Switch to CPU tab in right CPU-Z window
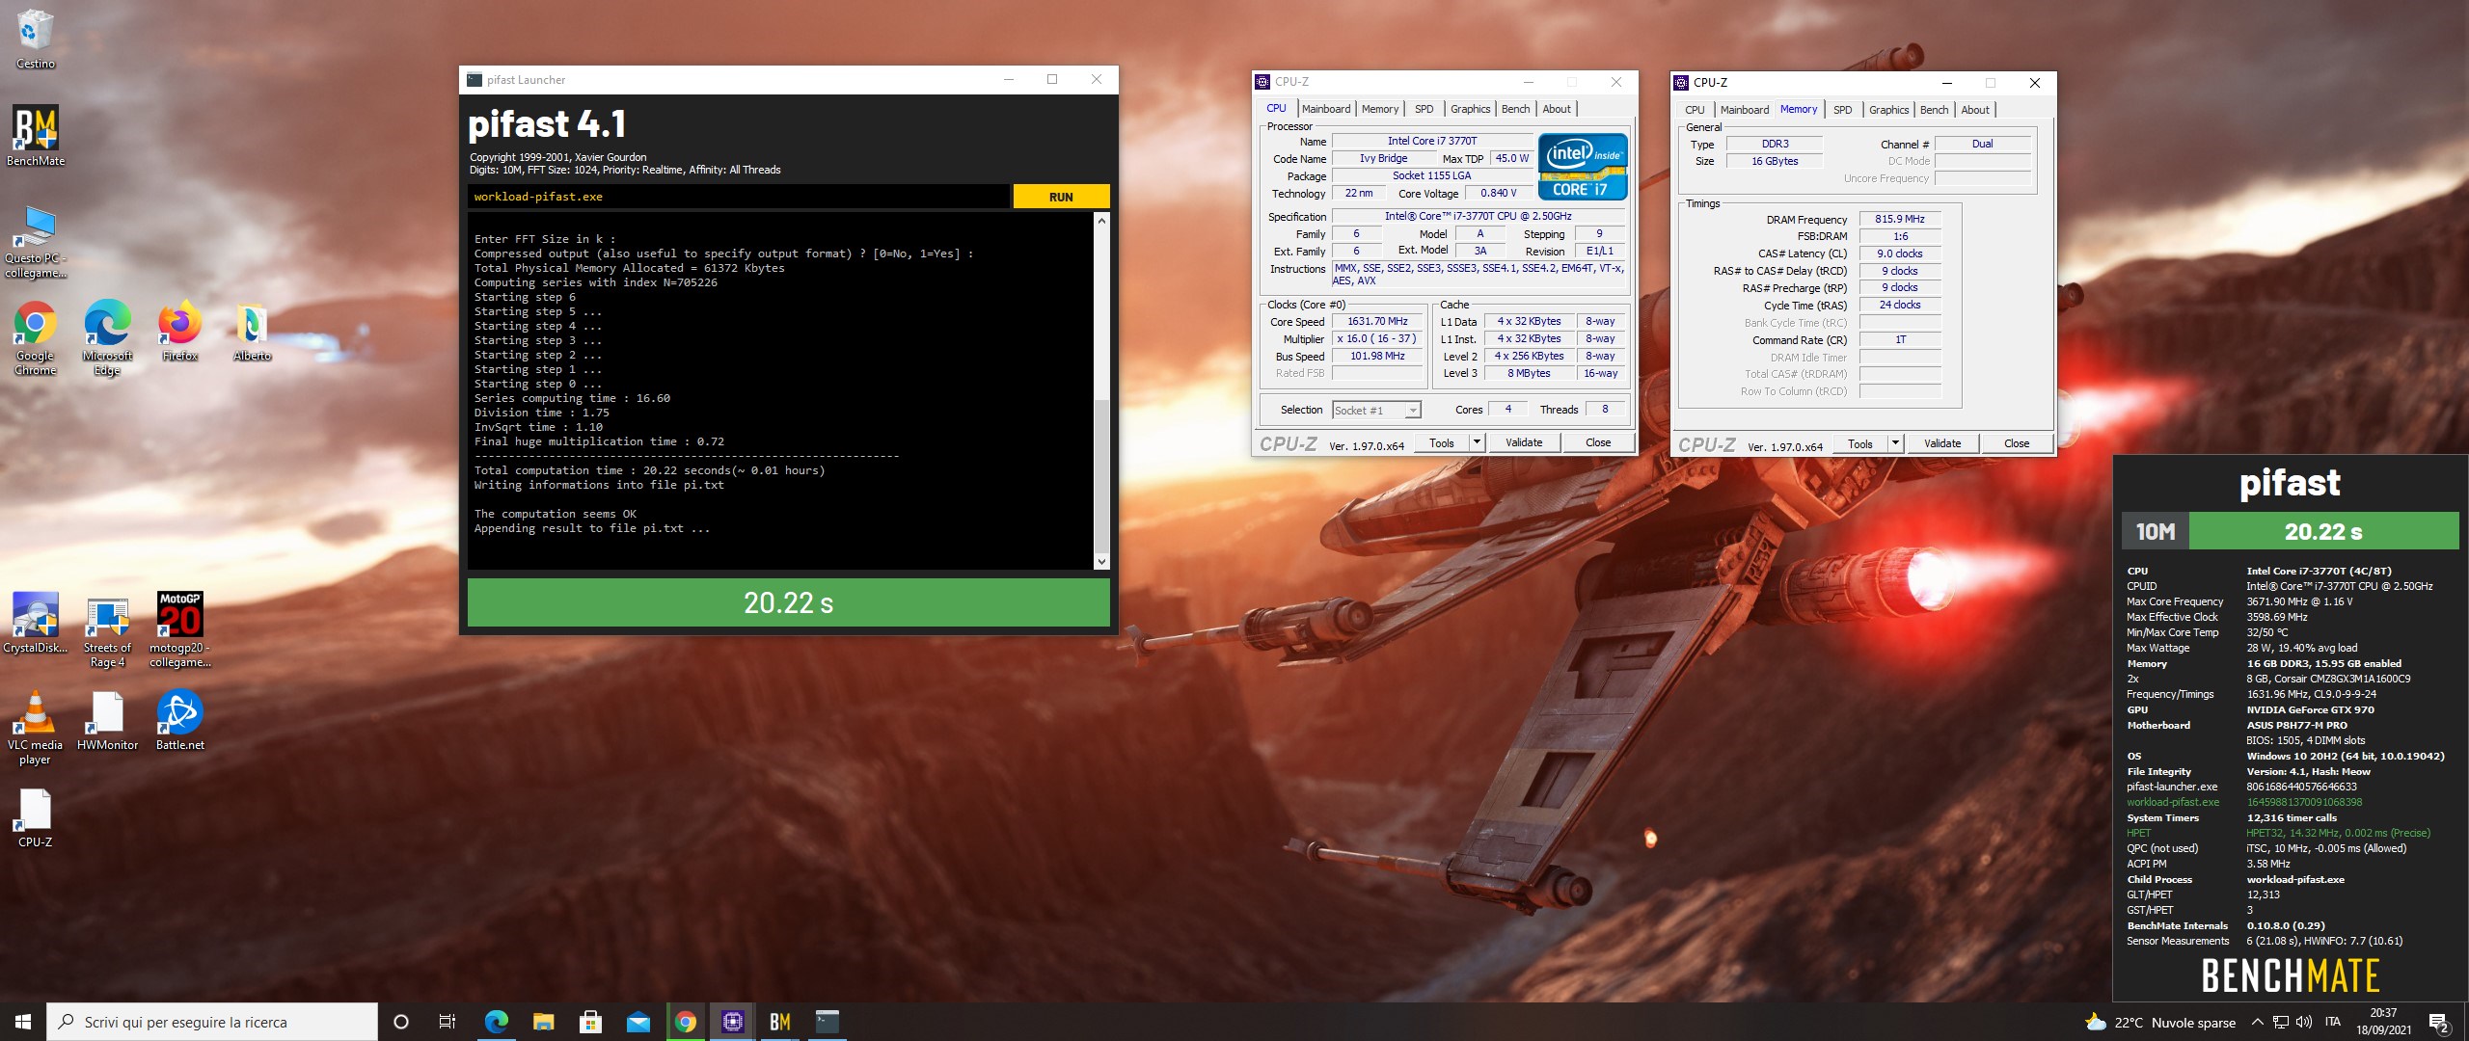 point(1695,110)
